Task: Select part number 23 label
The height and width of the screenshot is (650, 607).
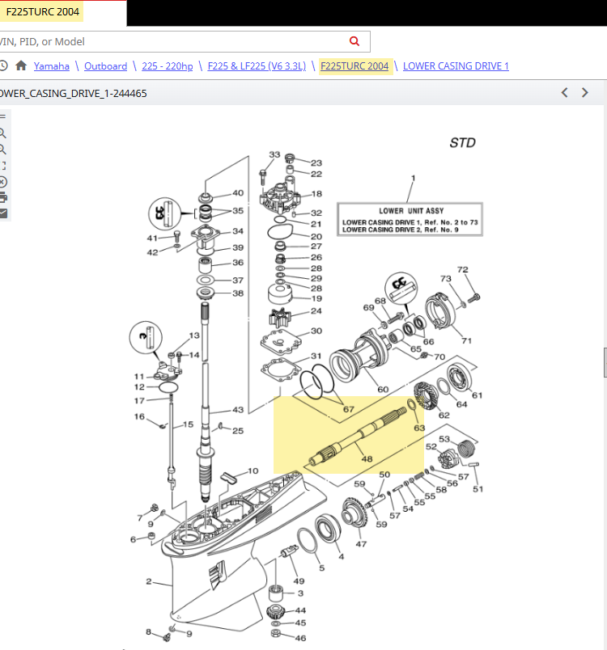Action: click(316, 163)
